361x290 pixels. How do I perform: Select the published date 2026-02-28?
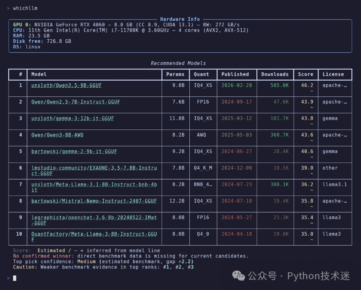coord(236,85)
